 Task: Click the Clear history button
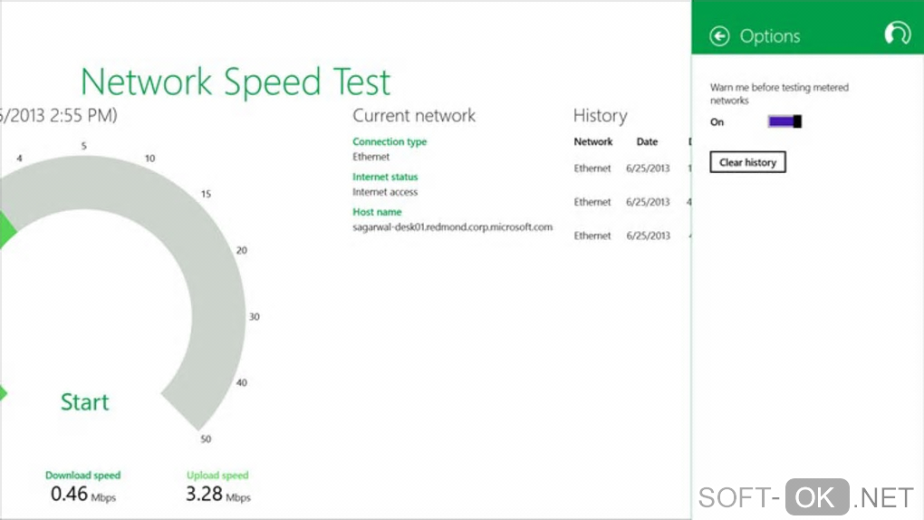tap(747, 162)
